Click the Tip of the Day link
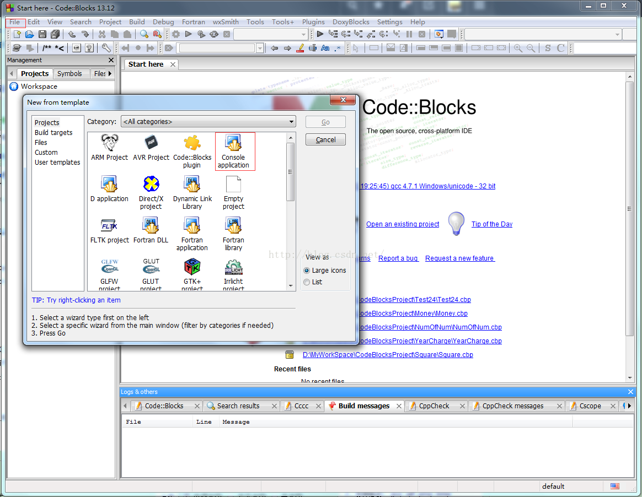 coord(492,224)
